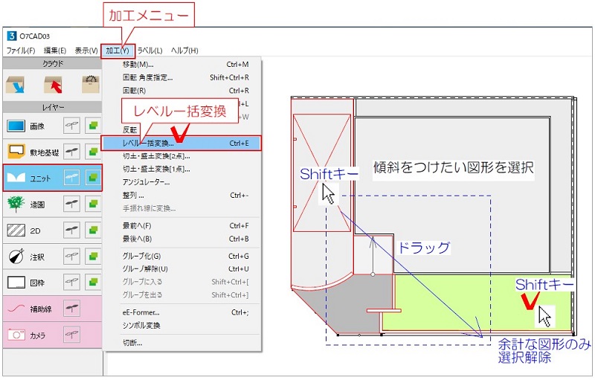The height and width of the screenshot is (380, 595).
Task: Toggle sprout visibility on 2D layer
Action: (x=71, y=231)
